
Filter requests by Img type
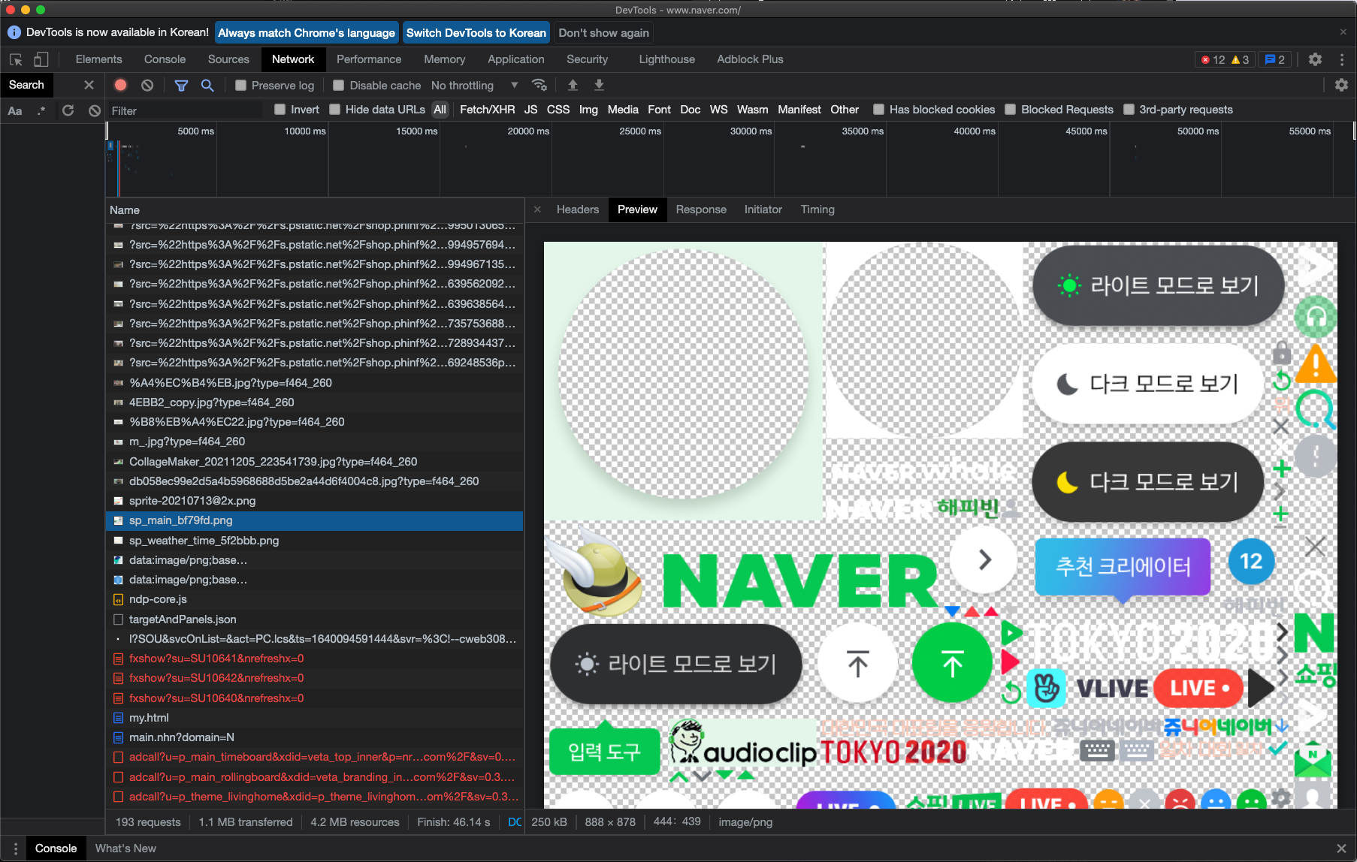coord(588,110)
